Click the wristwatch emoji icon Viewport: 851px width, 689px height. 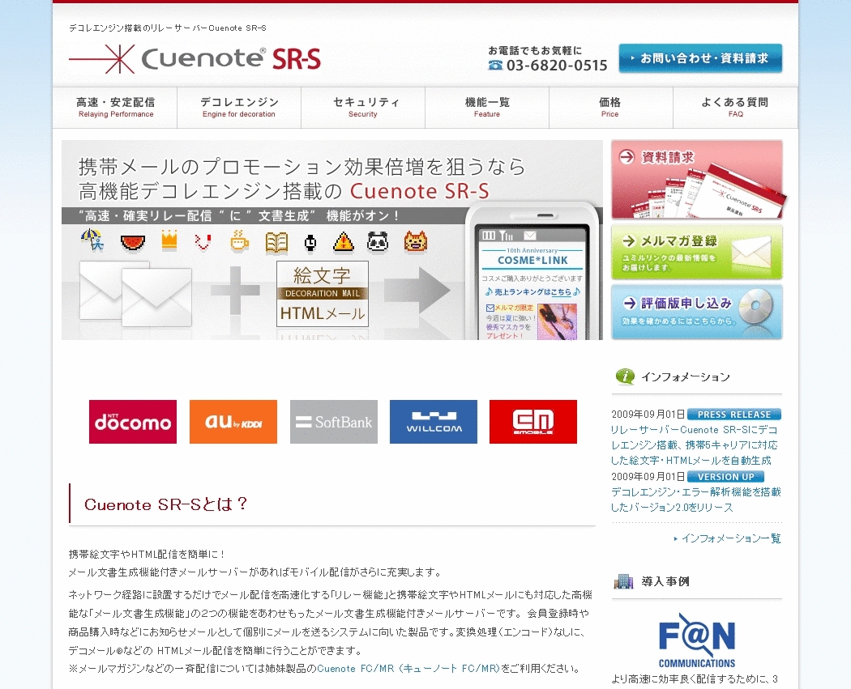click(x=310, y=244)
